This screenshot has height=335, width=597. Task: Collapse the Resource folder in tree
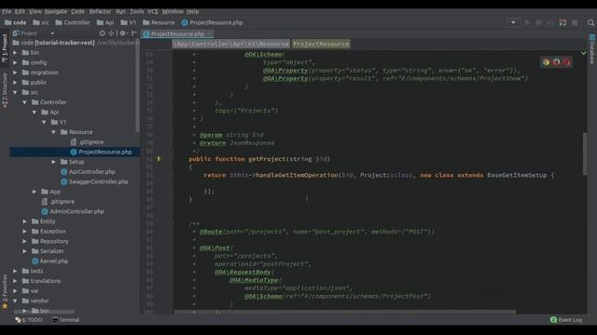coord(54,132)
